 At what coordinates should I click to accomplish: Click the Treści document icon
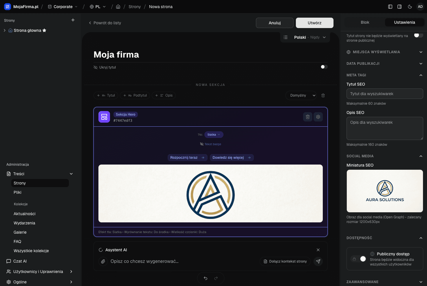tap(9, 174)
